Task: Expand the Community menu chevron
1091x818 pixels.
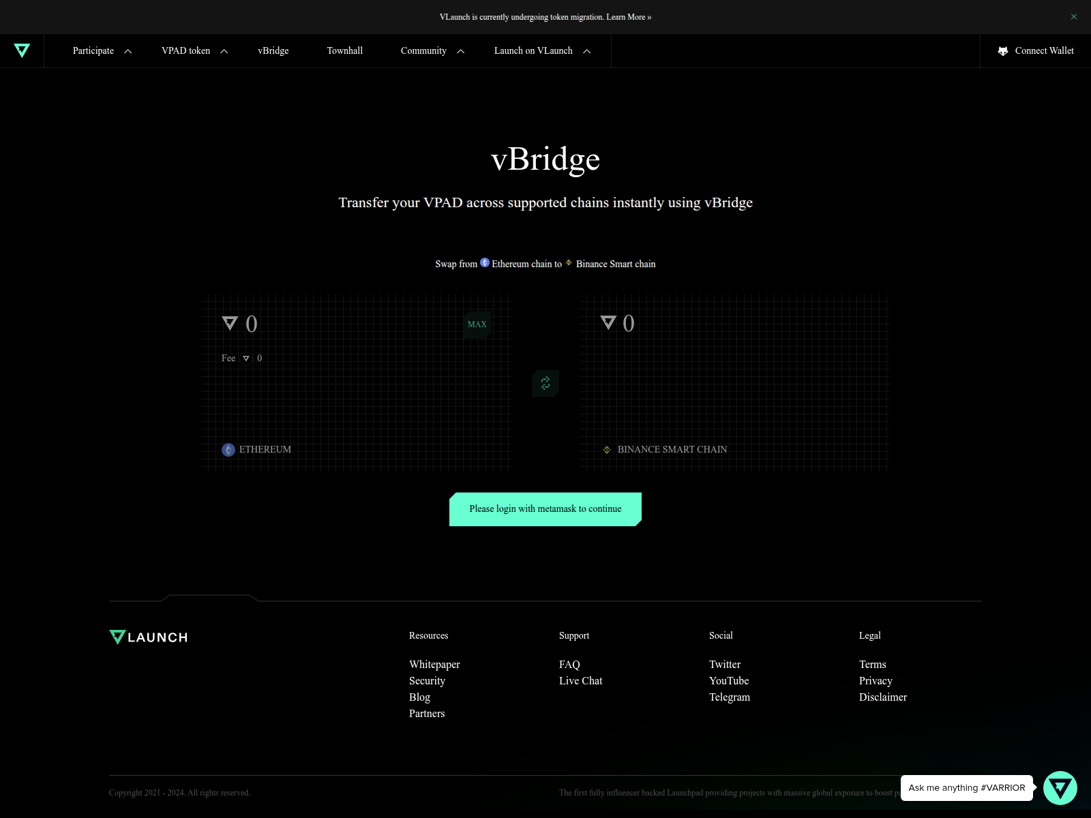Action: point(460,51)
